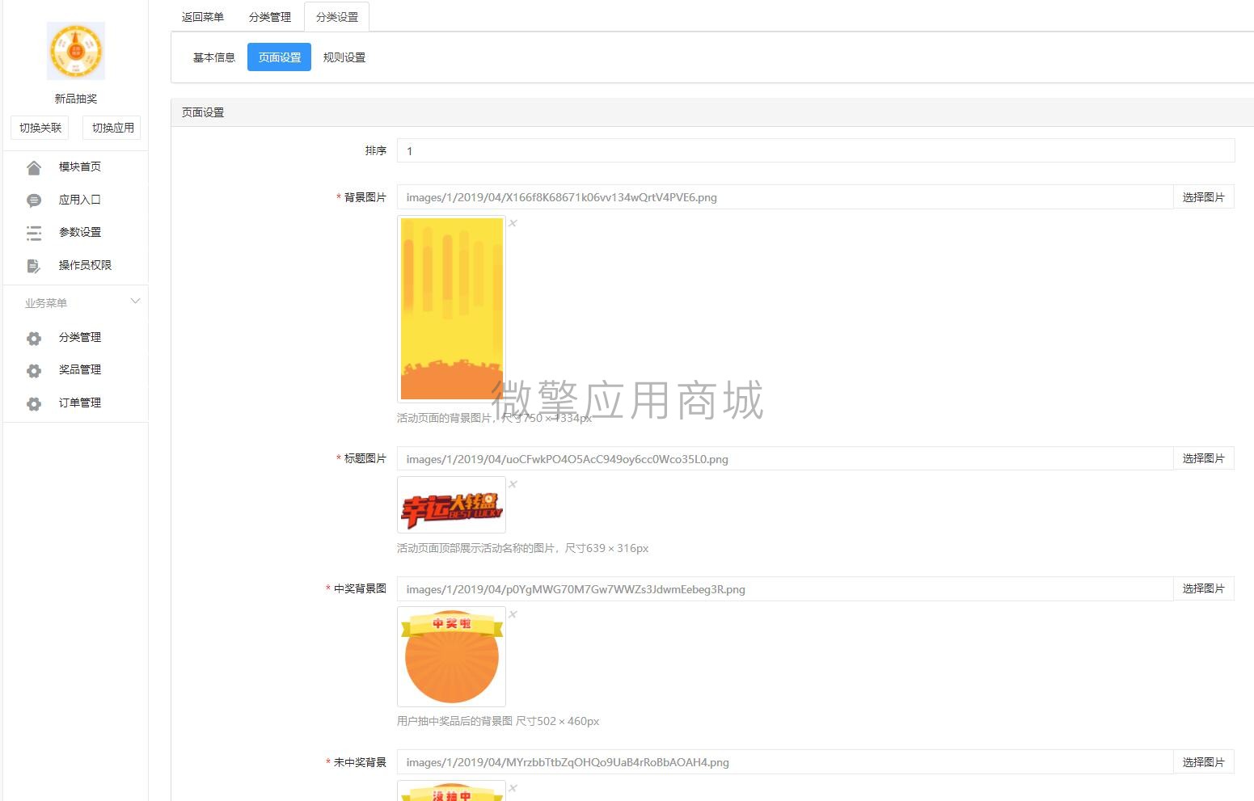Click the gear icon beside 订单管理
The height and width of the screenshot is (801, 1254).
click(34, 403)
